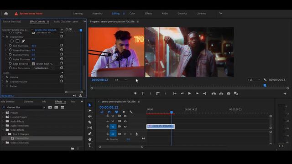
Task: Open Program monitor settings wrench
Action: coord(265,80)
